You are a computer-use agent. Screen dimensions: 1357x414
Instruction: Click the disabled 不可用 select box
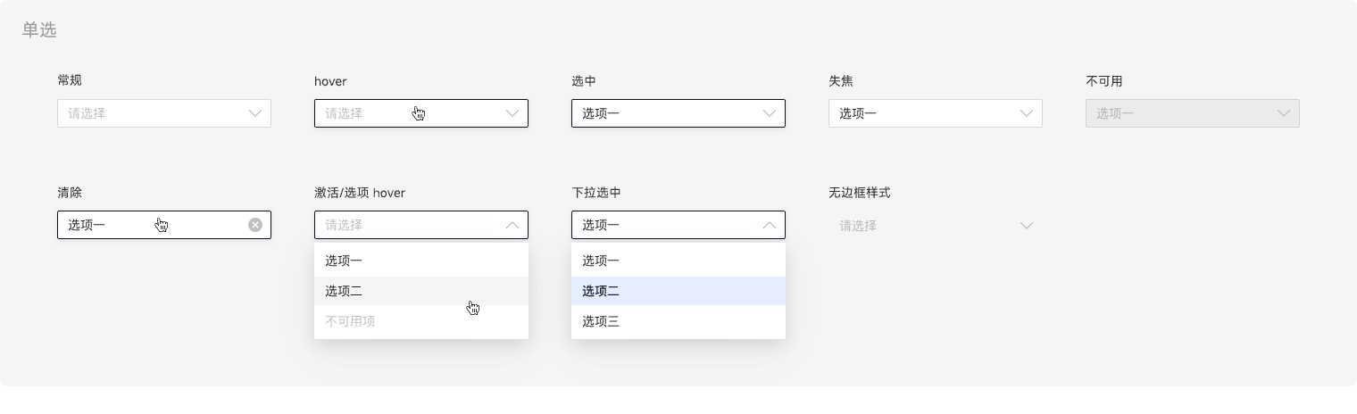[1178, 113]
